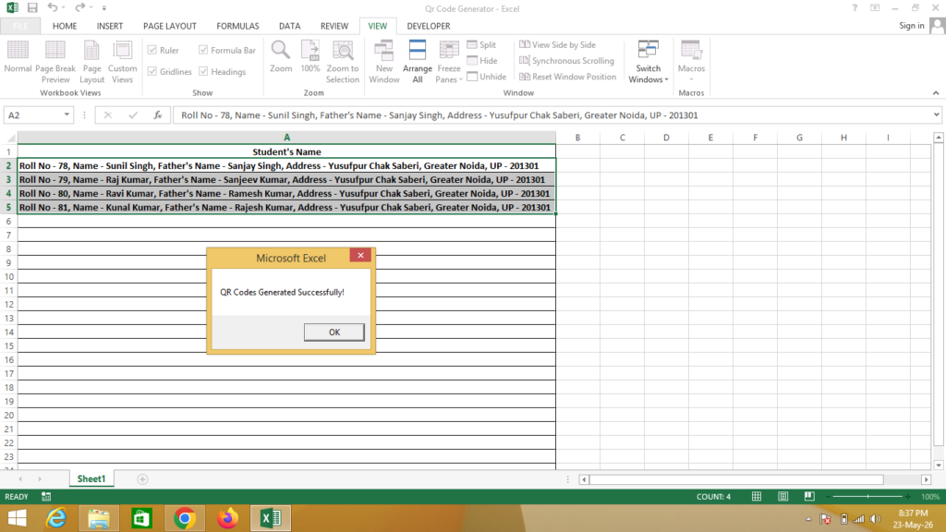This screenshot has height=532, width=946.
Task: Select the Sheet1 tab
Action: [x=91, y=479]
